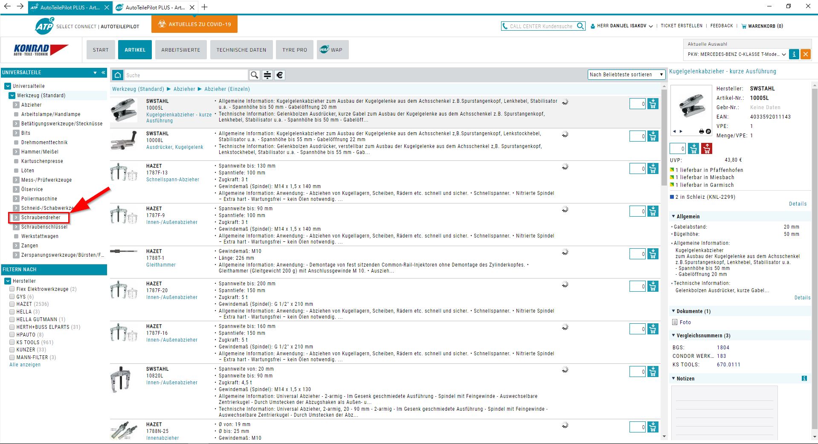Check the HELLA manufacturer filter

pyautogui.click(x=12, y=311)
